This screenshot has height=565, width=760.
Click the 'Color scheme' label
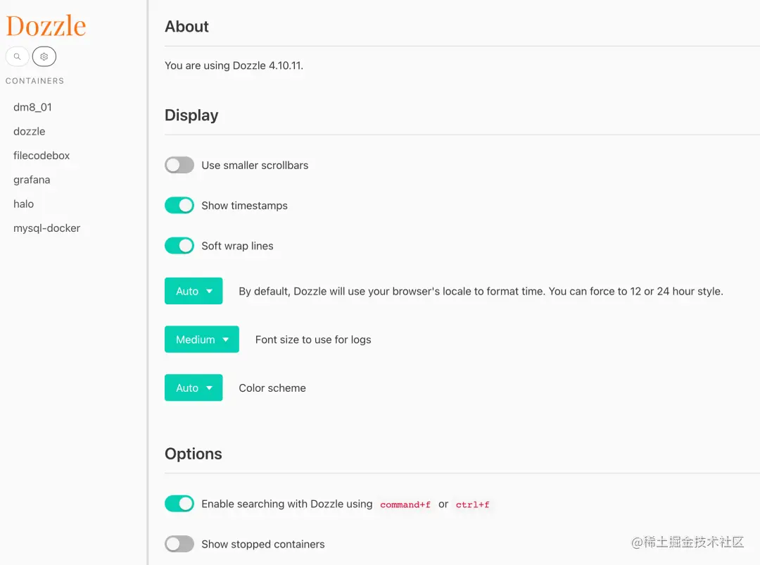pos(272,388)
